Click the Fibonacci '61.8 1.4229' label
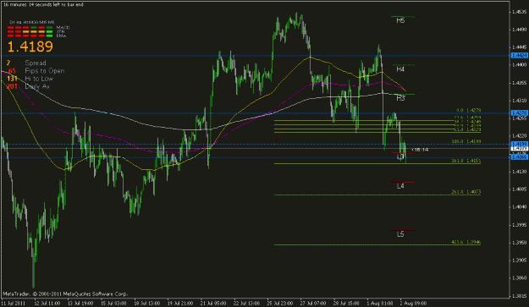Screen dimensions: 529x307 click(x=467, y=129)
